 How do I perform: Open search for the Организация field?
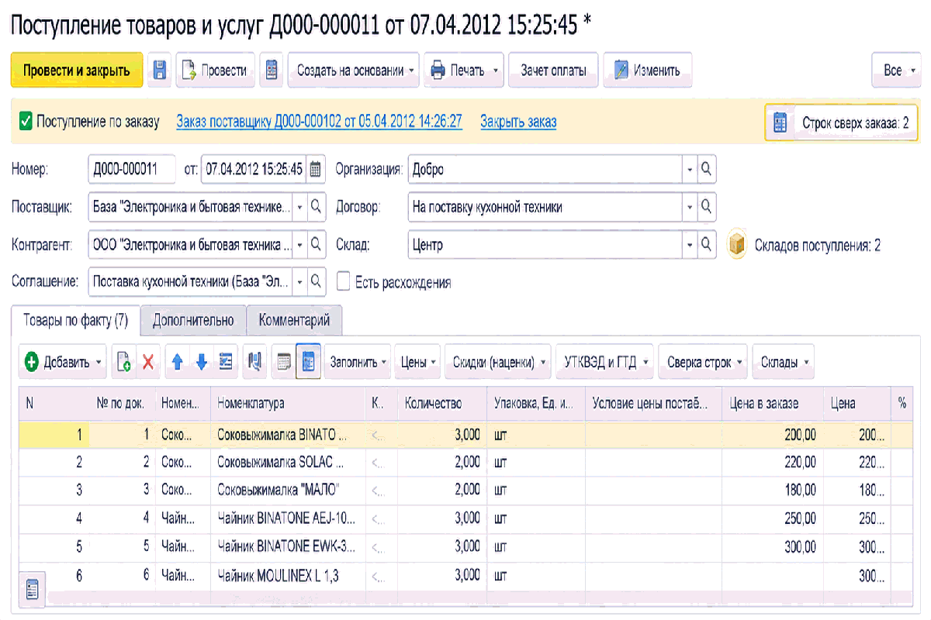(706, 169)
